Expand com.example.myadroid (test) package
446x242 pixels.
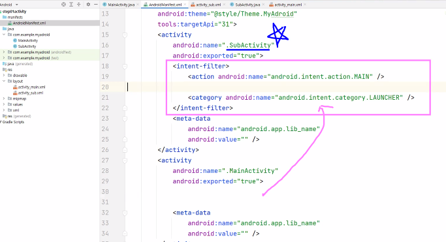(x=4, y=58)
